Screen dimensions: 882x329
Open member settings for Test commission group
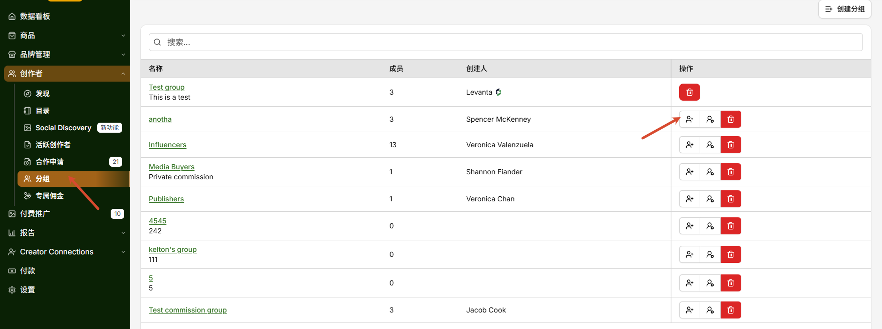[x=710, y=310]
